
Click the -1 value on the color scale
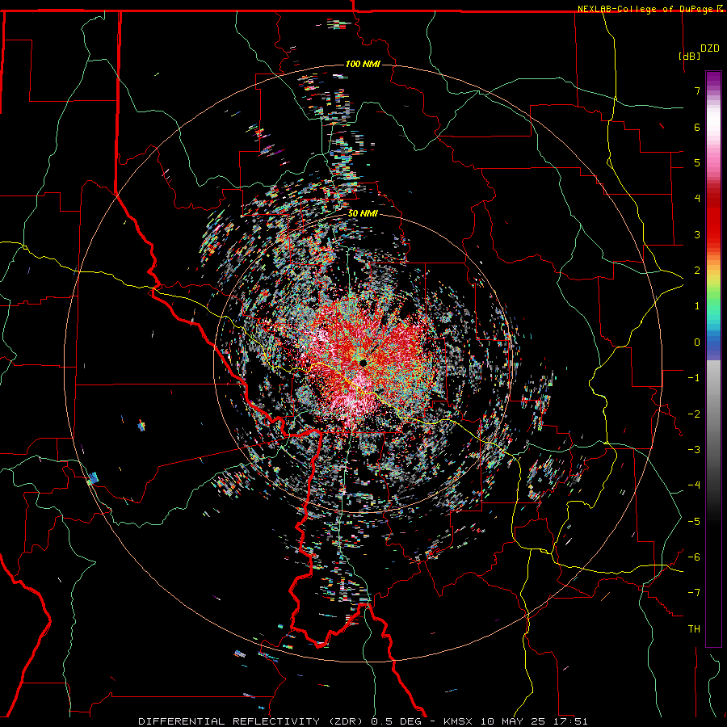(694, 378)
